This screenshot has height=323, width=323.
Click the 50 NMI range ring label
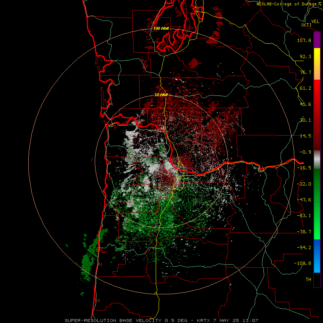point(161,95)
